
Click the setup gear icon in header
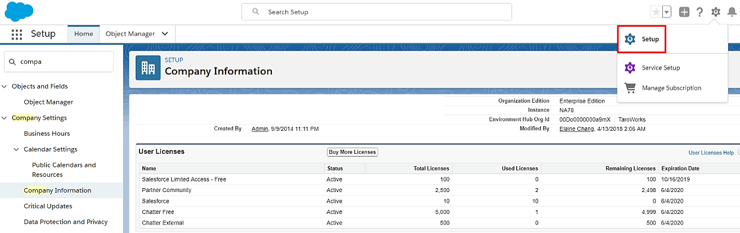(x=715, y=12)
